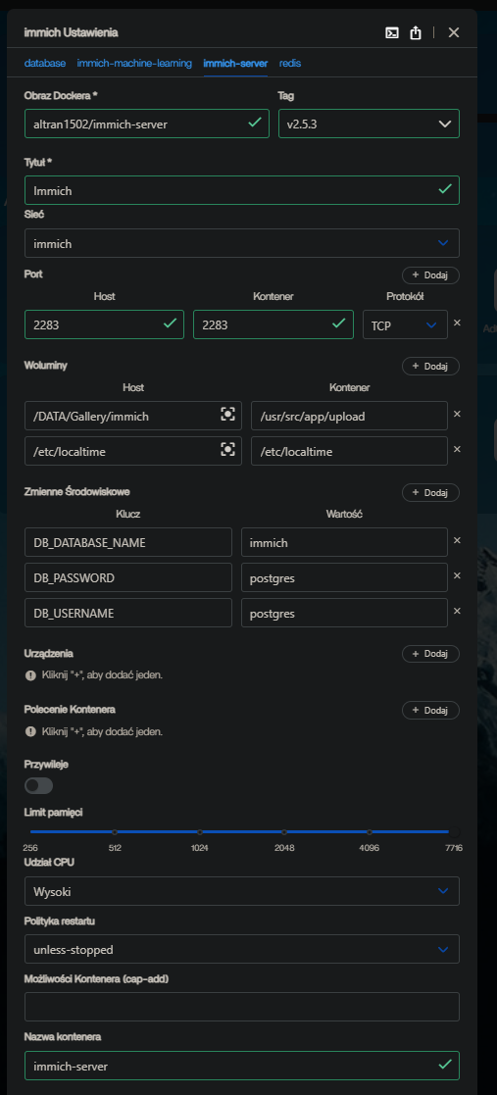Delete the DB_PASSWORD variable row

click(457, 575)
